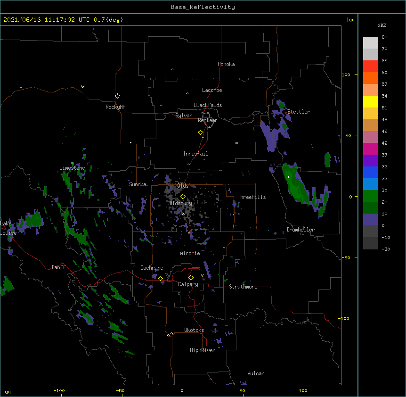Image resolution: width=406 pixels, height=397 pixels.
Task: Click the Strathmore town label
Action: click(x=243, y=287)
